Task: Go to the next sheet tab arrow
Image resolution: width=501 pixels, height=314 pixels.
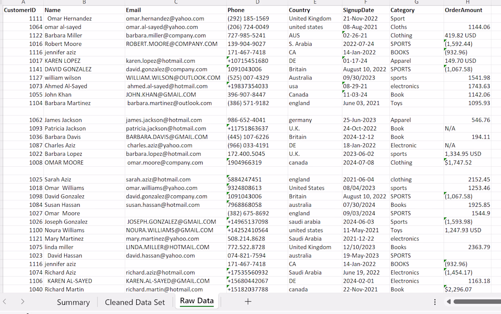Action: click(x=22, y=302)
